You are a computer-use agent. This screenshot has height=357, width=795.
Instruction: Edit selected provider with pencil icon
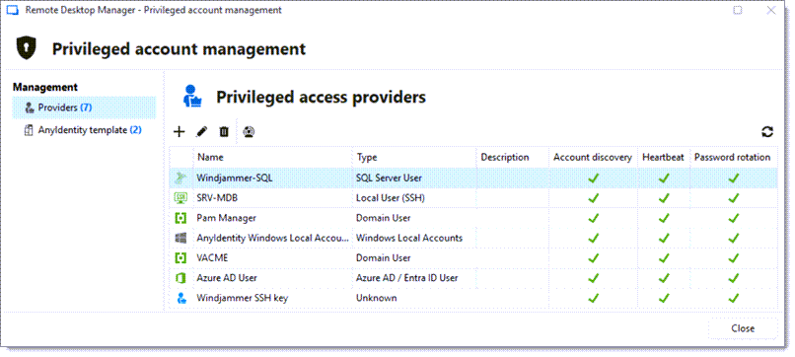click(201, 132)
